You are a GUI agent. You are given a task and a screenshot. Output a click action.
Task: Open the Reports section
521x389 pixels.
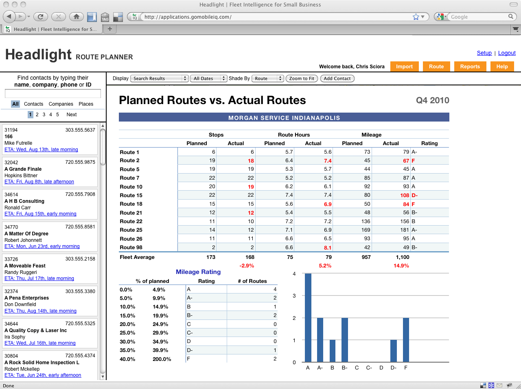[470, 67]
